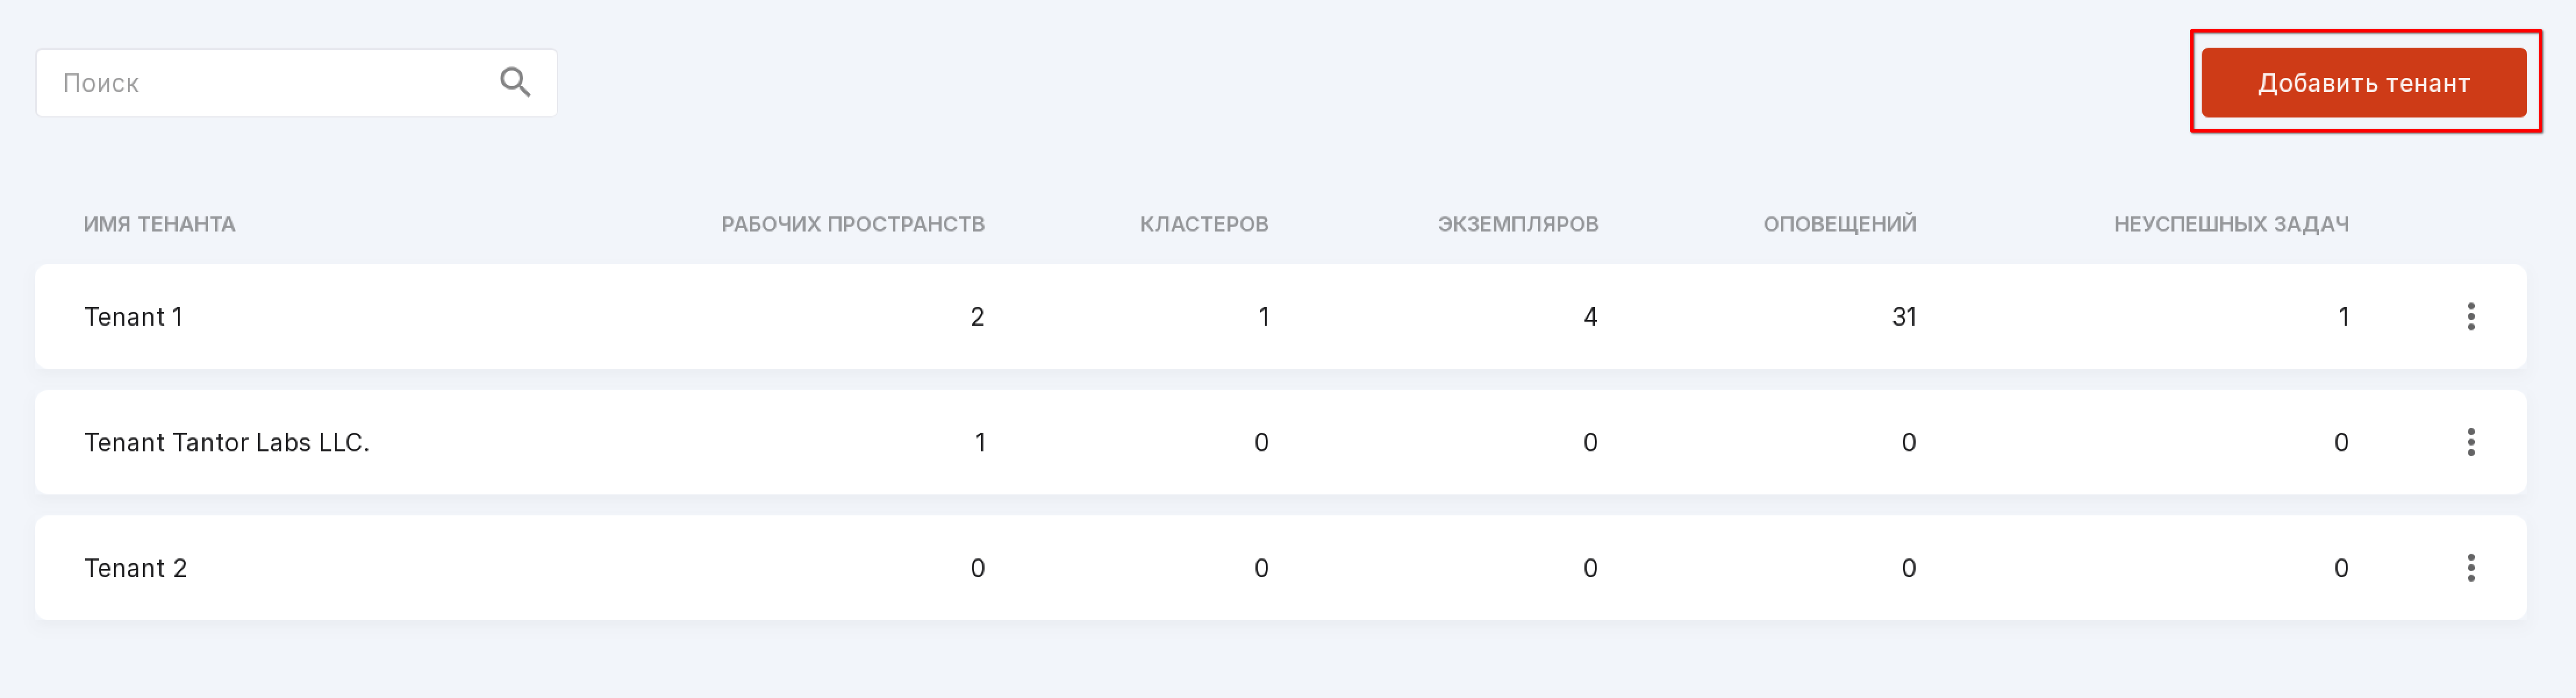The image size is (2576, 698).
Task: Sort by the ОПОВЕЩЕНИЙ column header
Action: 1839,223
